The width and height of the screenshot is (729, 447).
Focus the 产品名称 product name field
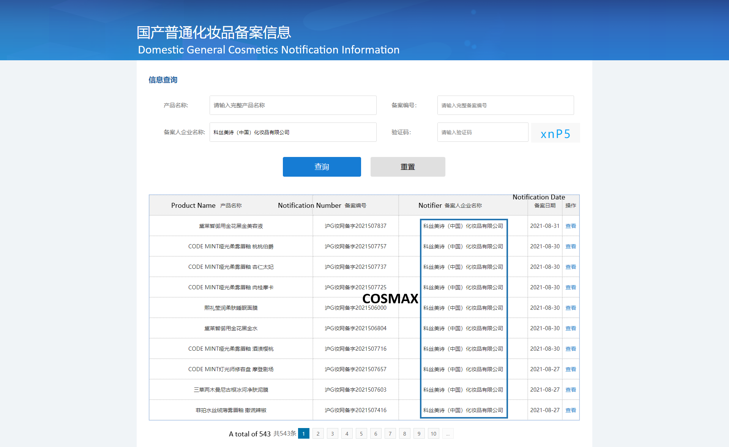pos(293,105)
